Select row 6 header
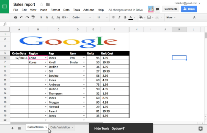The image size is (207, 133). pos(5,58)
